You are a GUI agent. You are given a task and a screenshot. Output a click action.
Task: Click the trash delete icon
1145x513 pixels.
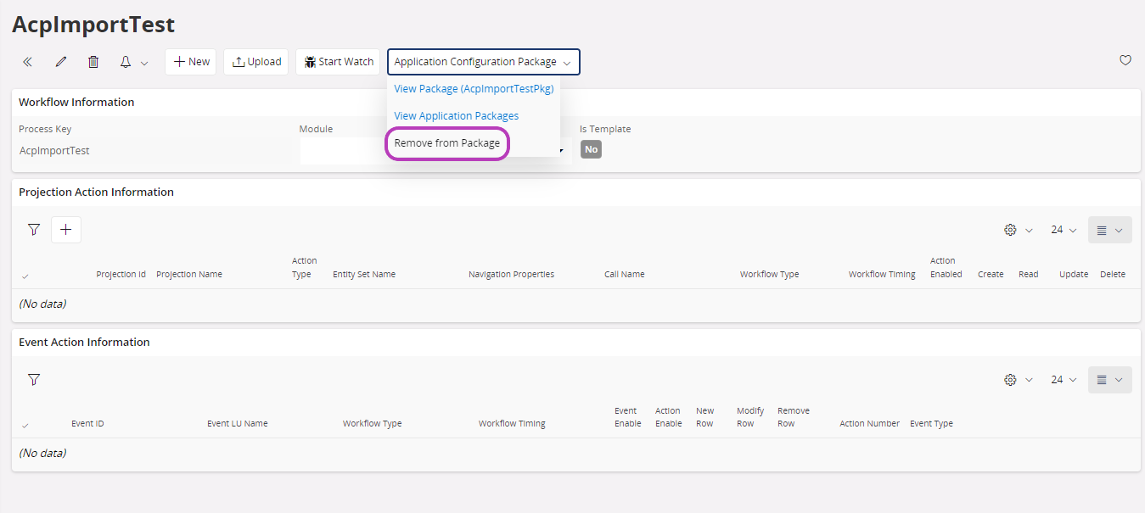pos(93,62)
